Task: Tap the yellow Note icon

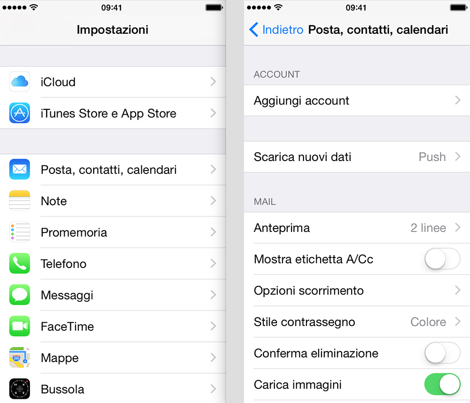Action: (20, 201)
